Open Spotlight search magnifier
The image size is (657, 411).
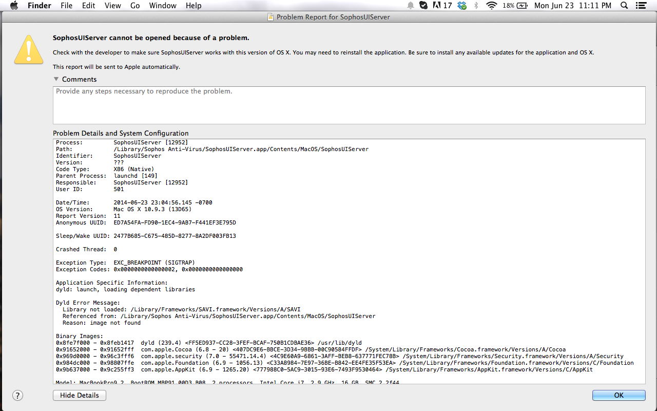tap(624, 6)
